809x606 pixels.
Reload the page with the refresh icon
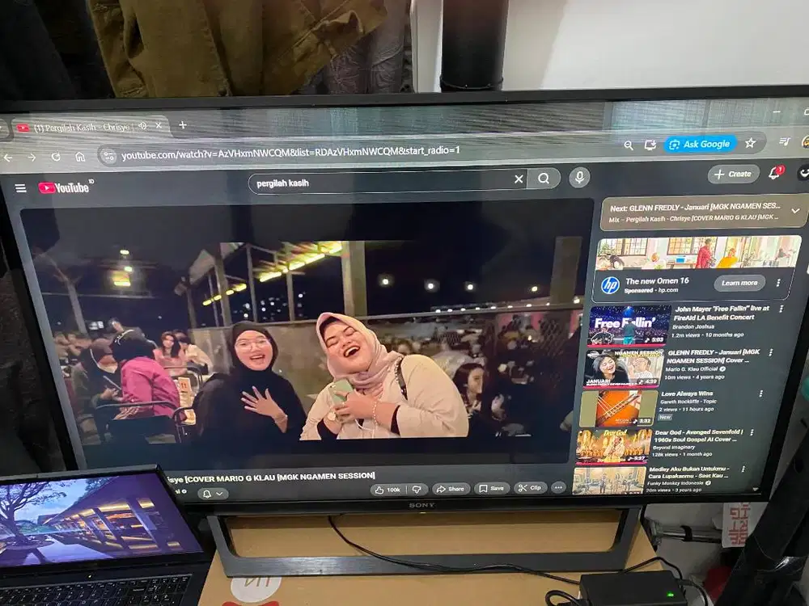point(55,156)
